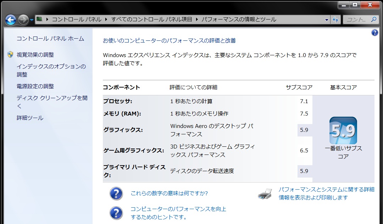Click the control panel icon in address bar

(x=39, y=19)
